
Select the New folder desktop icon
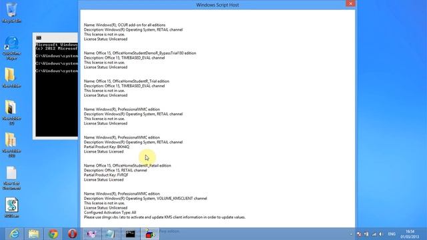pos(11,77)
